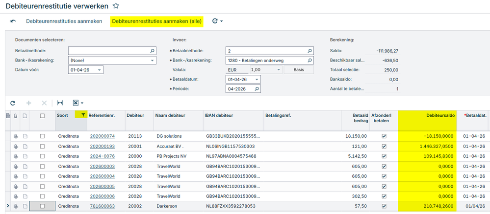
Task: Click the delete row X icon
Action: (x=44, y=103)
